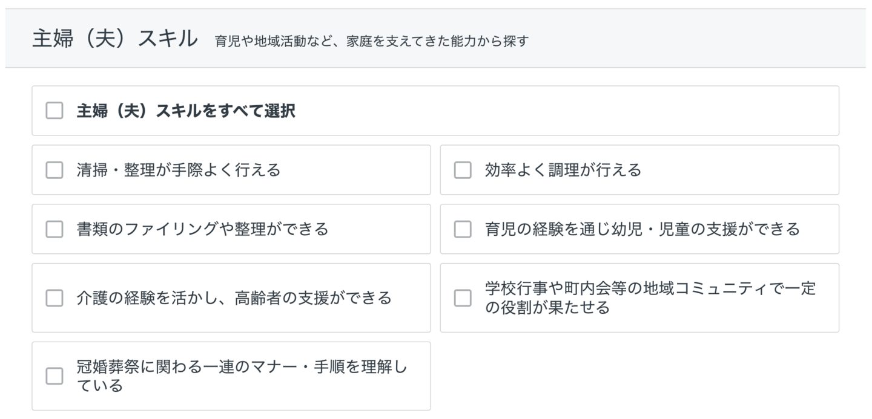Viewport: 872px width, 419px height.
Task: Click the label text 冠婚葬祭に関わる一連のマナー・手順を理解している
Action: click(x=242, y=376)
